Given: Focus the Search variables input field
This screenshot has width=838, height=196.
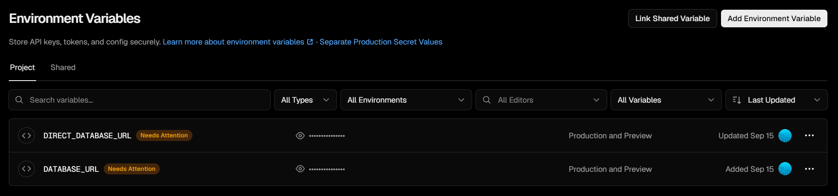Looking at the screenshot, I should coord(140,100).
